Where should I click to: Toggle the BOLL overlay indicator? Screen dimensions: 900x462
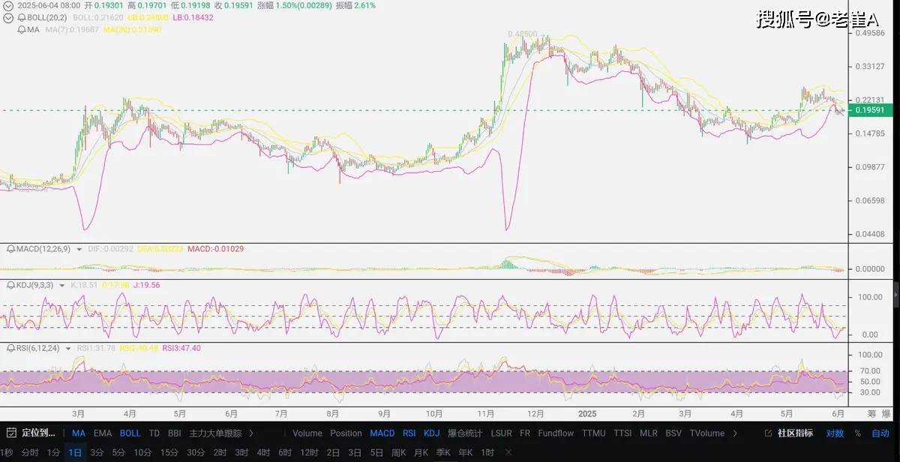pos(130,433)
